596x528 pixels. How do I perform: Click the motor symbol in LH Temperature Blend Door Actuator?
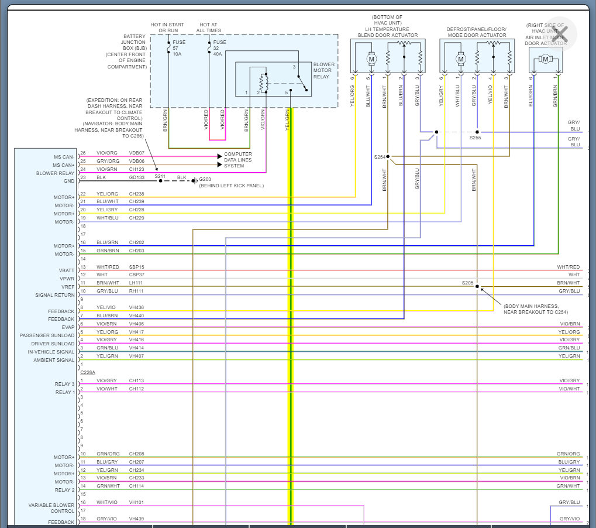point(371,59)
